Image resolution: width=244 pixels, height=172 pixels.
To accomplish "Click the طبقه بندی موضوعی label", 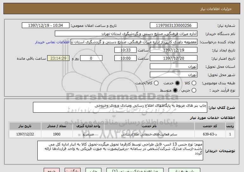I will [218, 83].
